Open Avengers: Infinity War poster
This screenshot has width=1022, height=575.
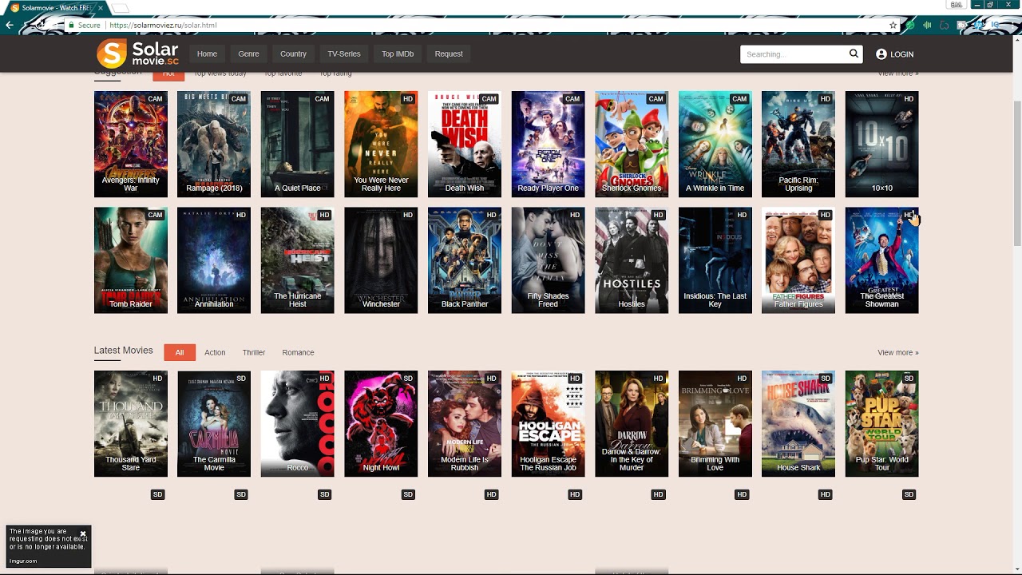(x=131, y=144)
